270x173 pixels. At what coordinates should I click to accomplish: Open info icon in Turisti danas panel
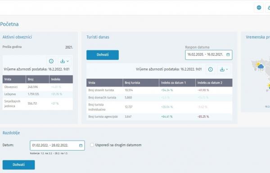pyautogui.click(x=211, y=69)
